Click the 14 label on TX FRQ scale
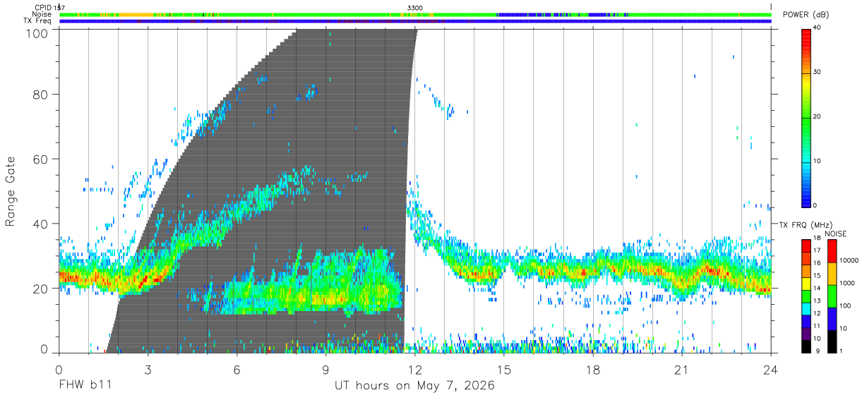Image resolution: width=867 pixels, height=400 pixels. click(x=818, y=288)
